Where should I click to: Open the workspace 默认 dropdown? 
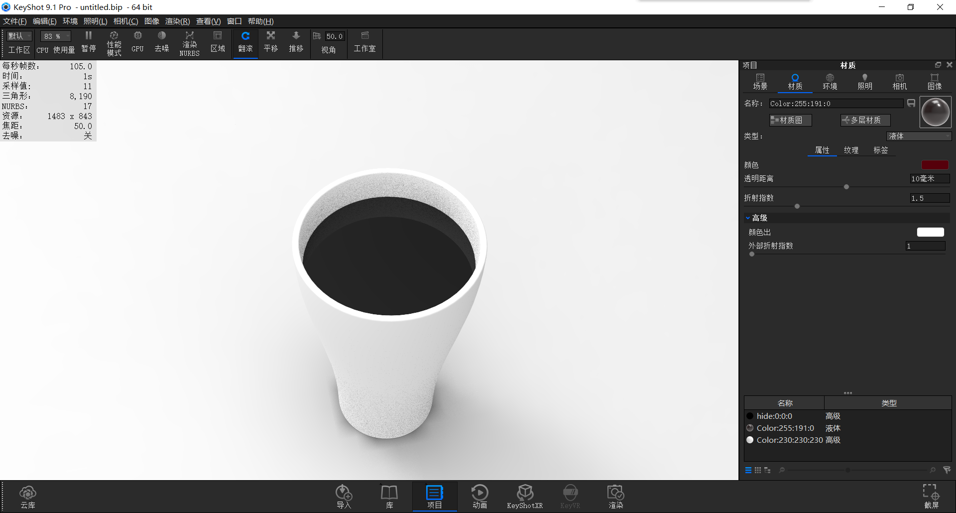pyautogui.click(x=18, y=36)
